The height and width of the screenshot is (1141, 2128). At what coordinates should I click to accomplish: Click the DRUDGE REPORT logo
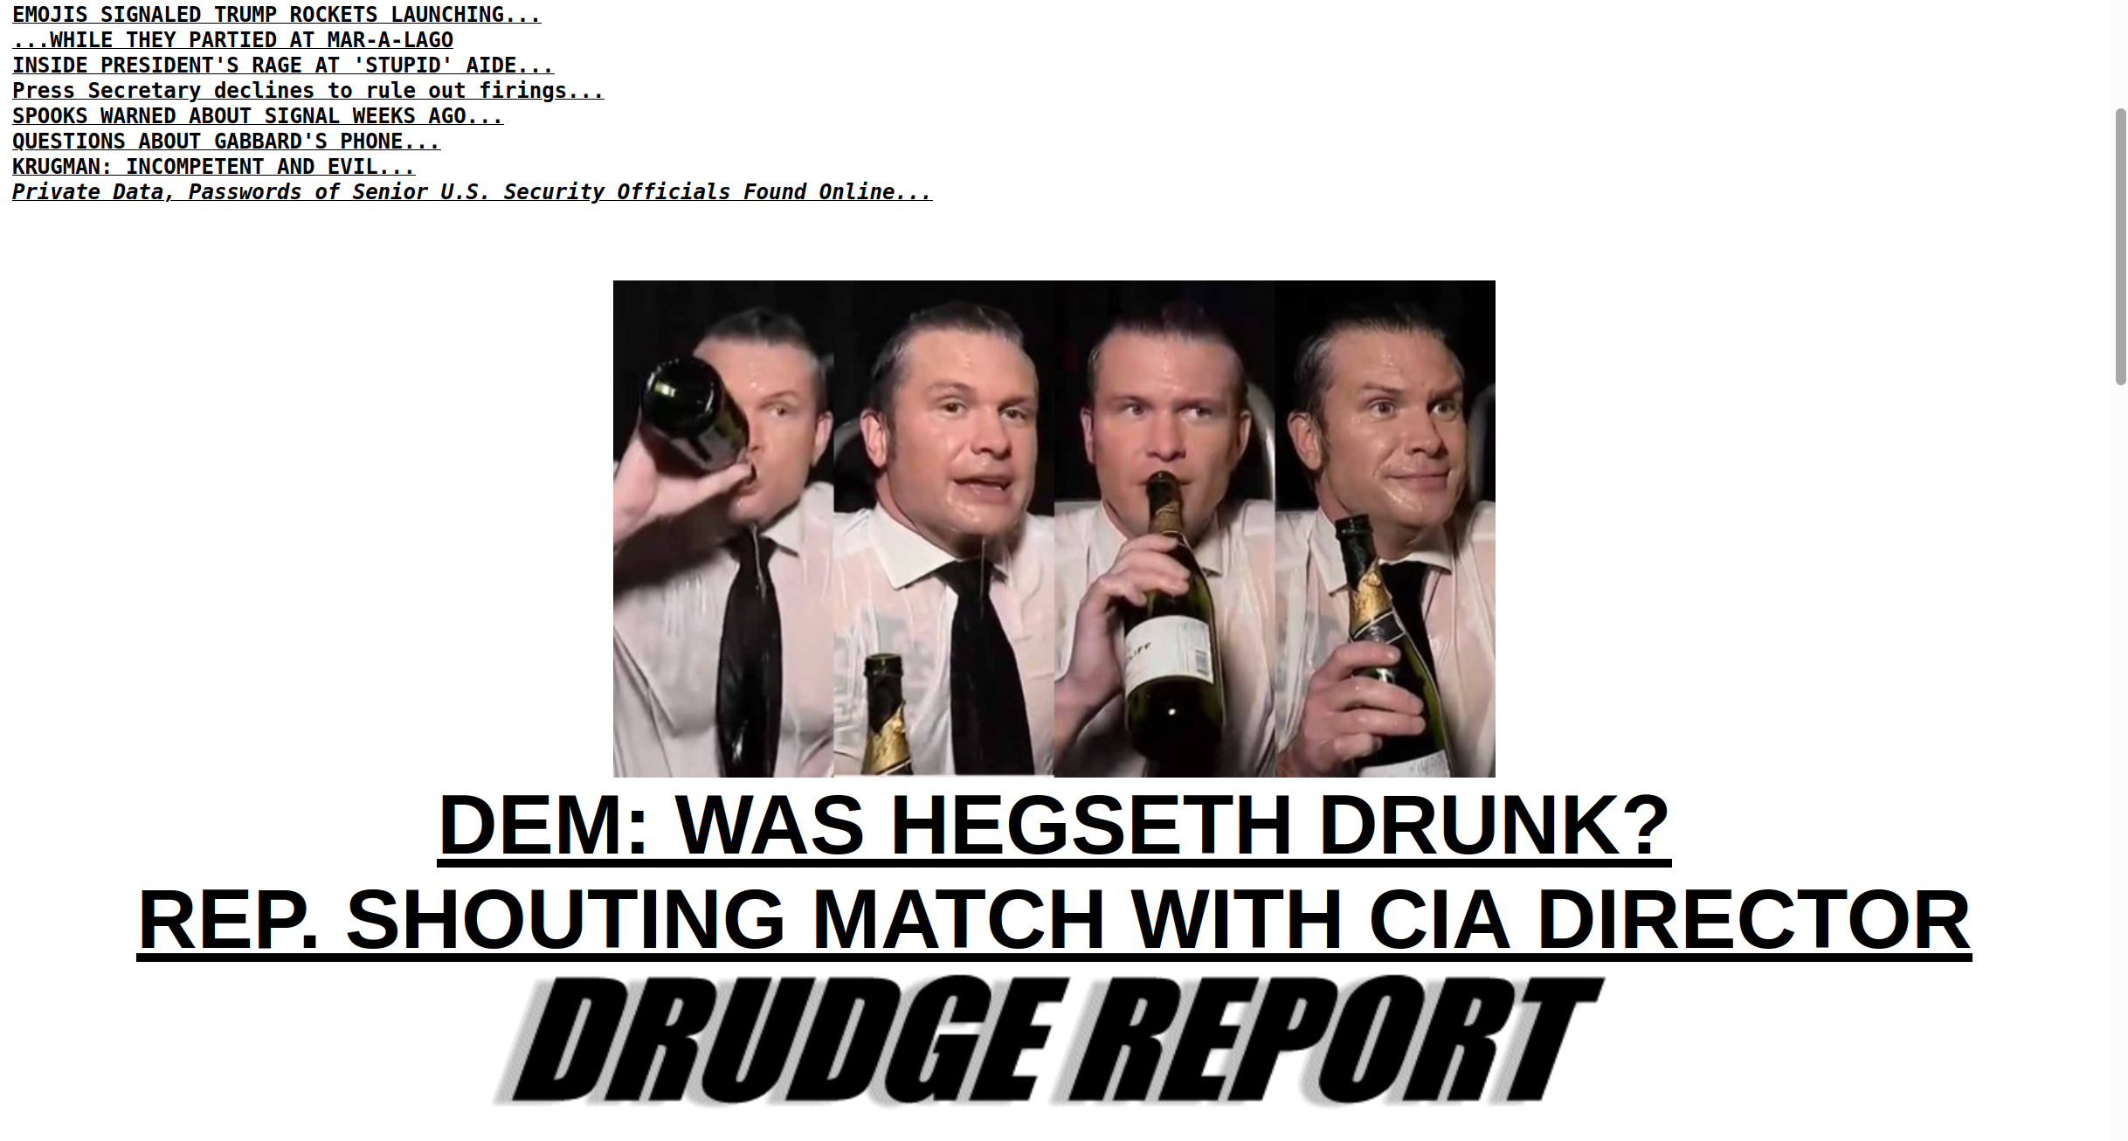(1048, 1041)
